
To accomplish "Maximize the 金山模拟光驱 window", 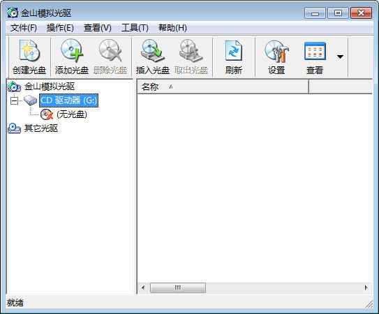I will (x=338, y=13).
